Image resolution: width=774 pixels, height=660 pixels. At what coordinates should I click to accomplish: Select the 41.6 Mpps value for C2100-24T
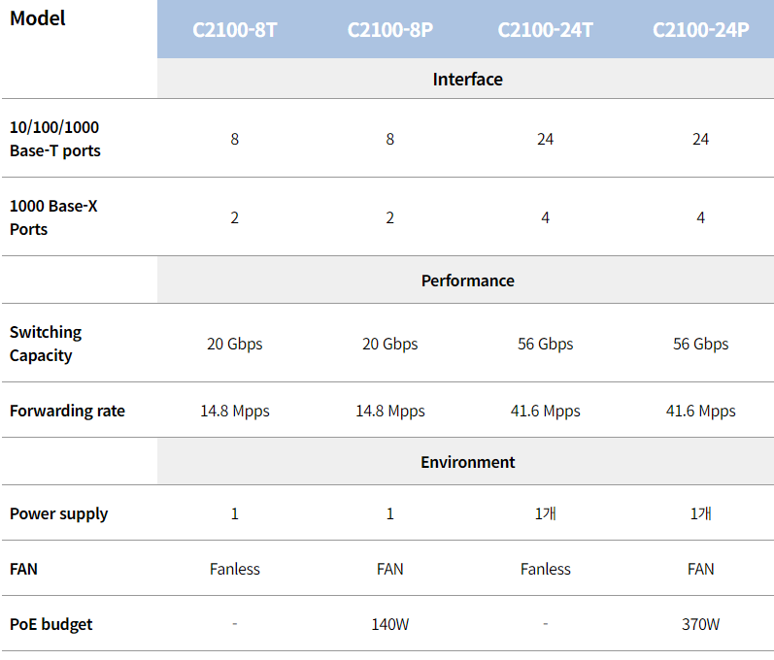coord(545,411)
